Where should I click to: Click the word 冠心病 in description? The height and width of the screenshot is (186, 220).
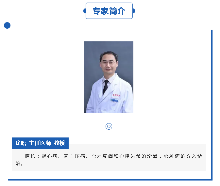pos(49,156)
